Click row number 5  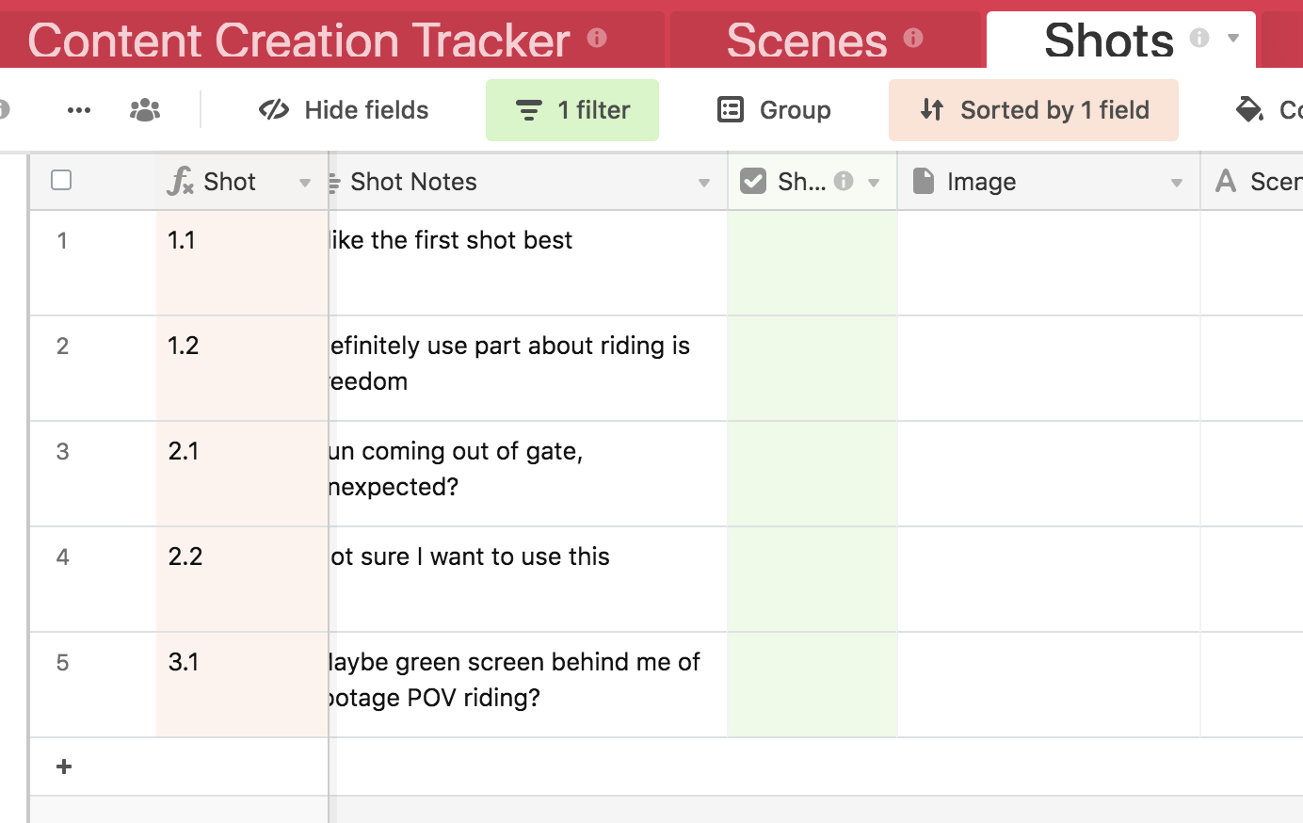click(x=62, y=662)
